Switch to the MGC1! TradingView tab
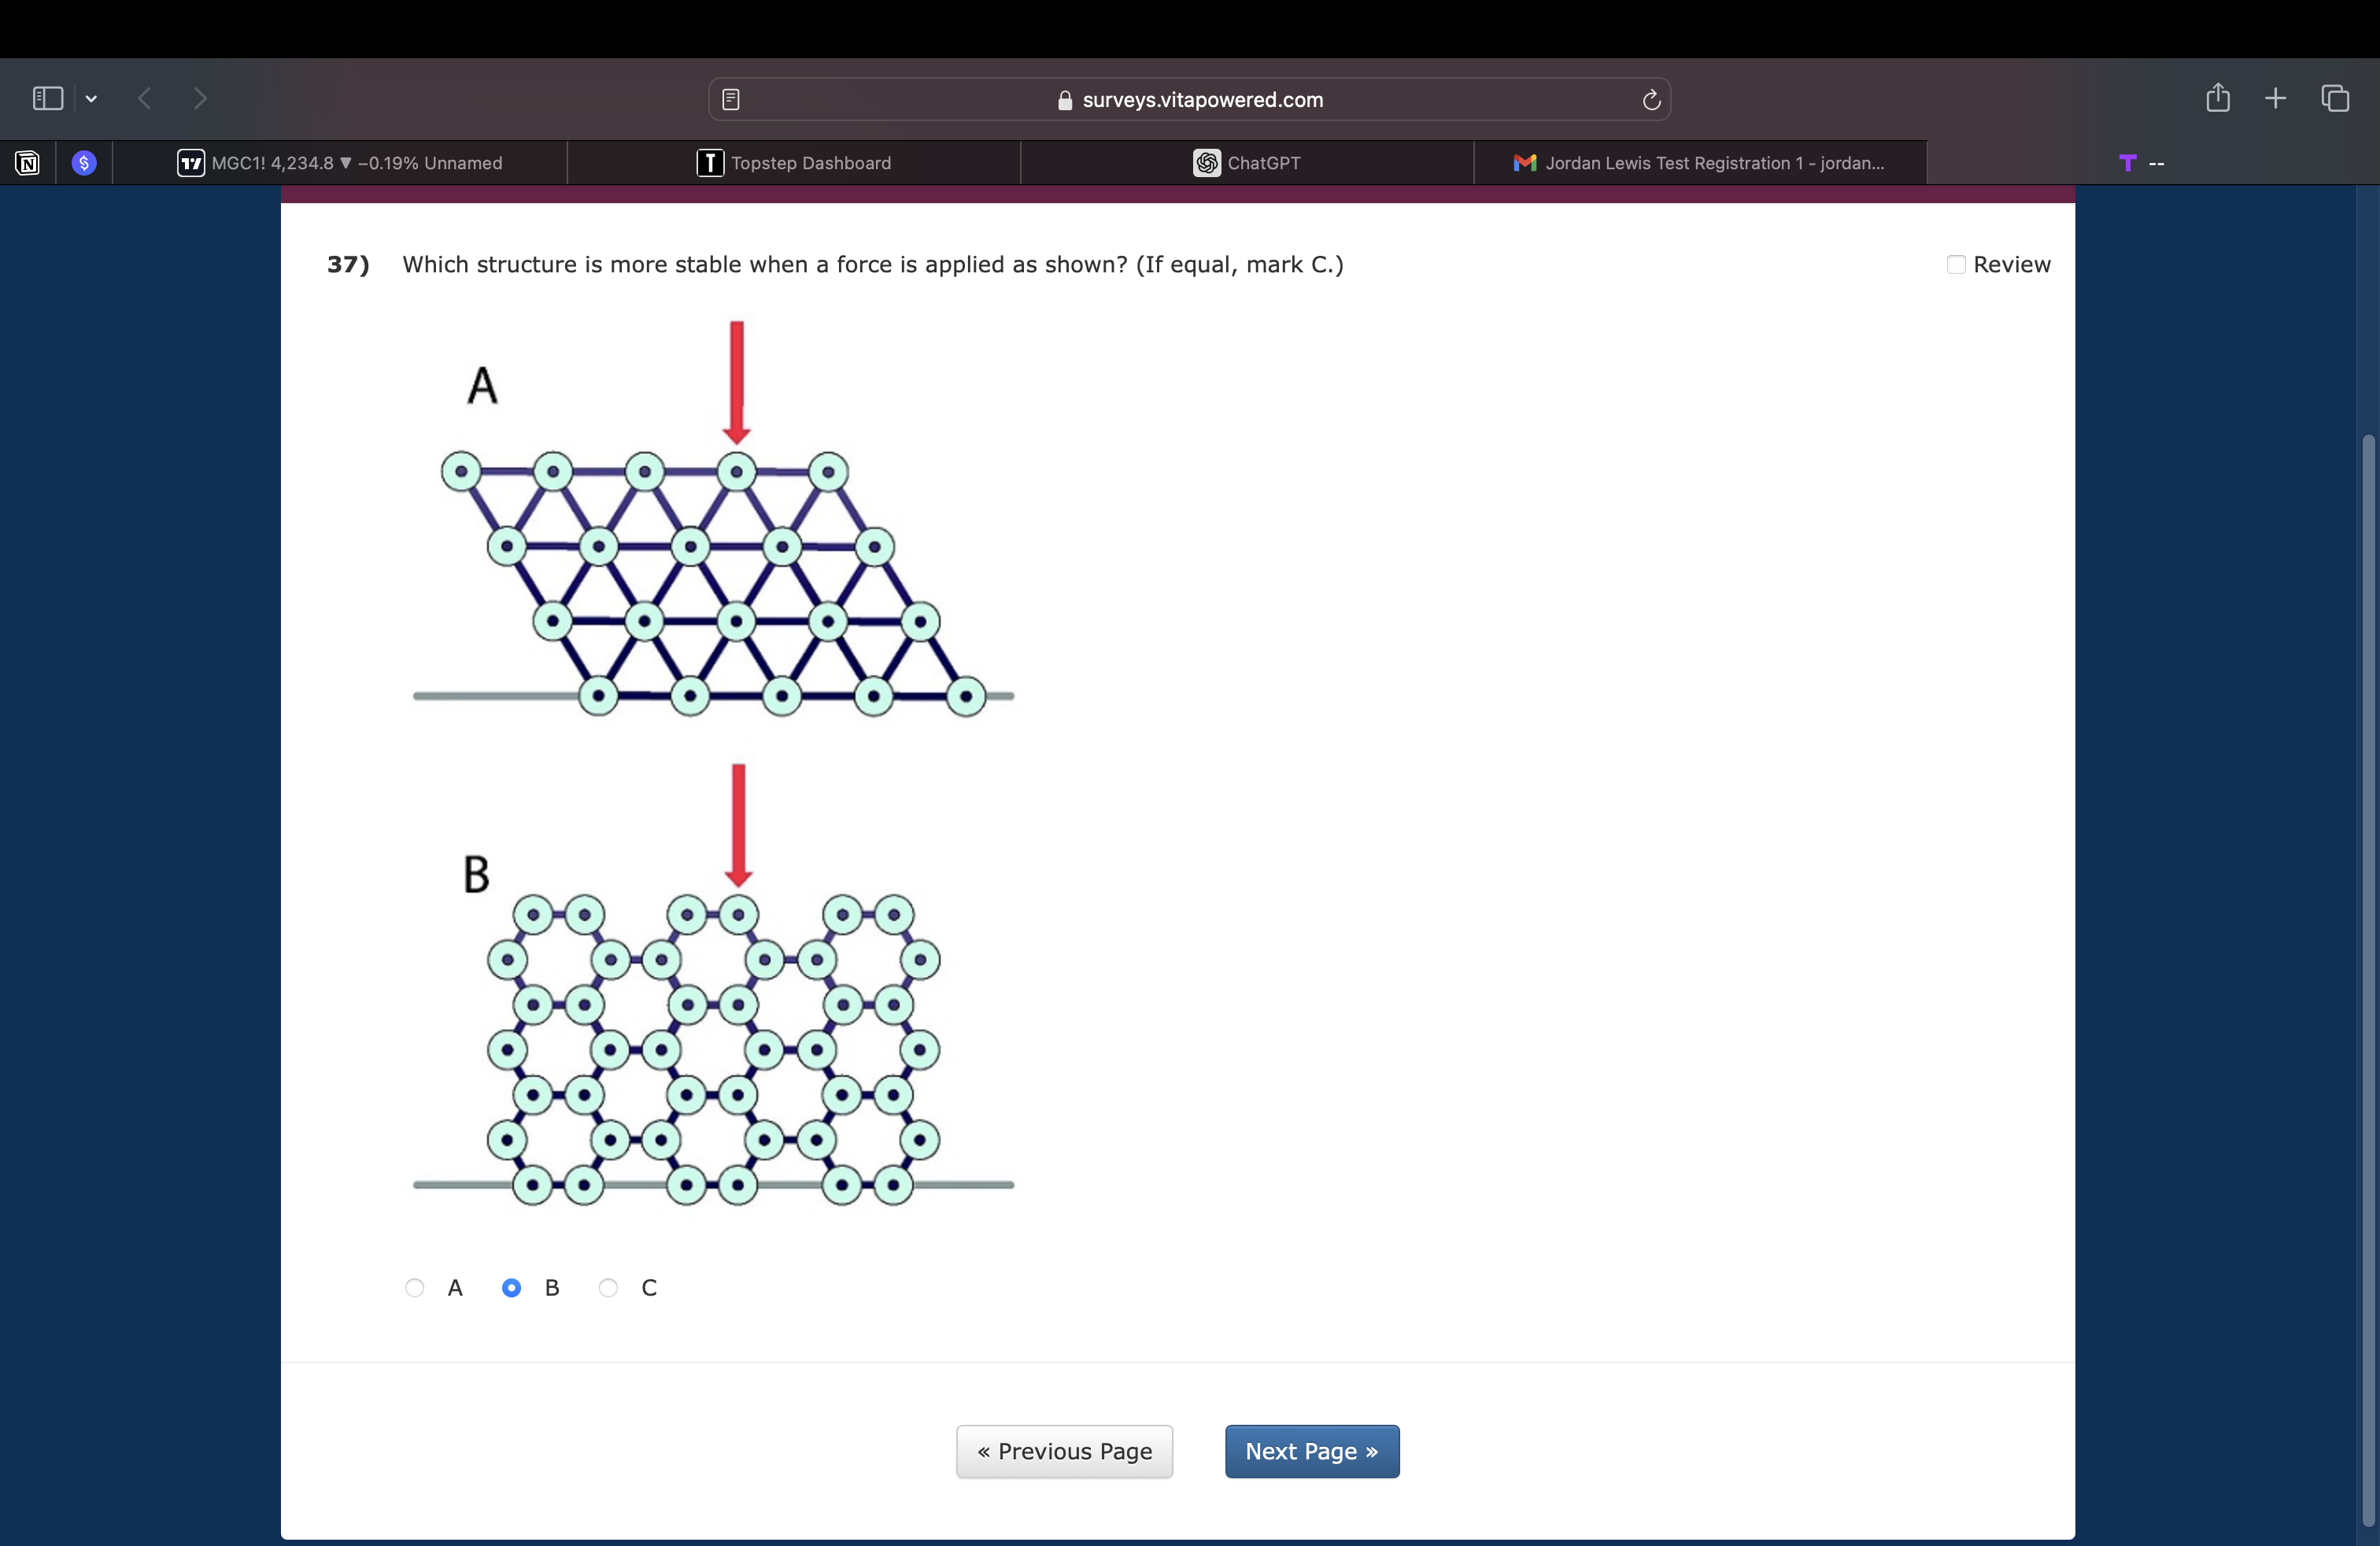This screenshot has height=1546, width=2380. [340, 163]
